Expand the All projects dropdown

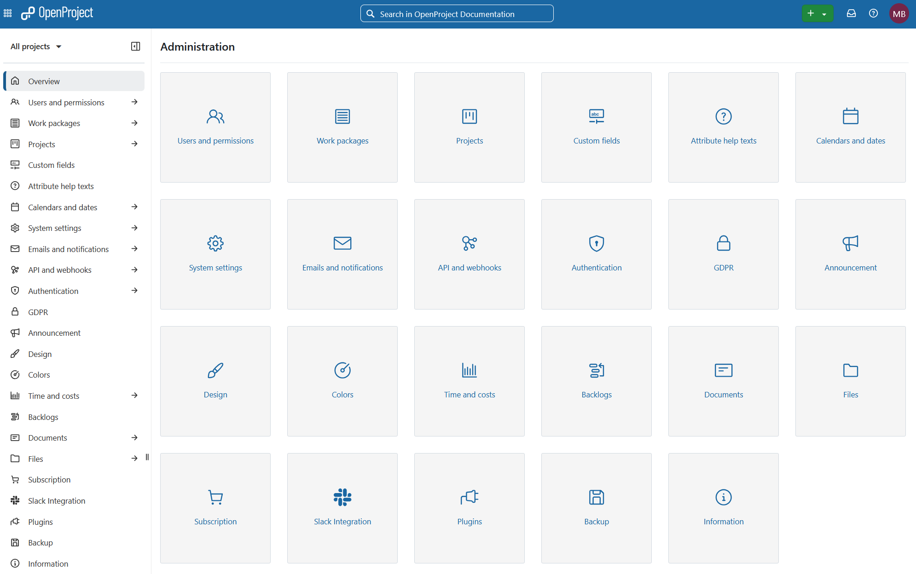35,46
